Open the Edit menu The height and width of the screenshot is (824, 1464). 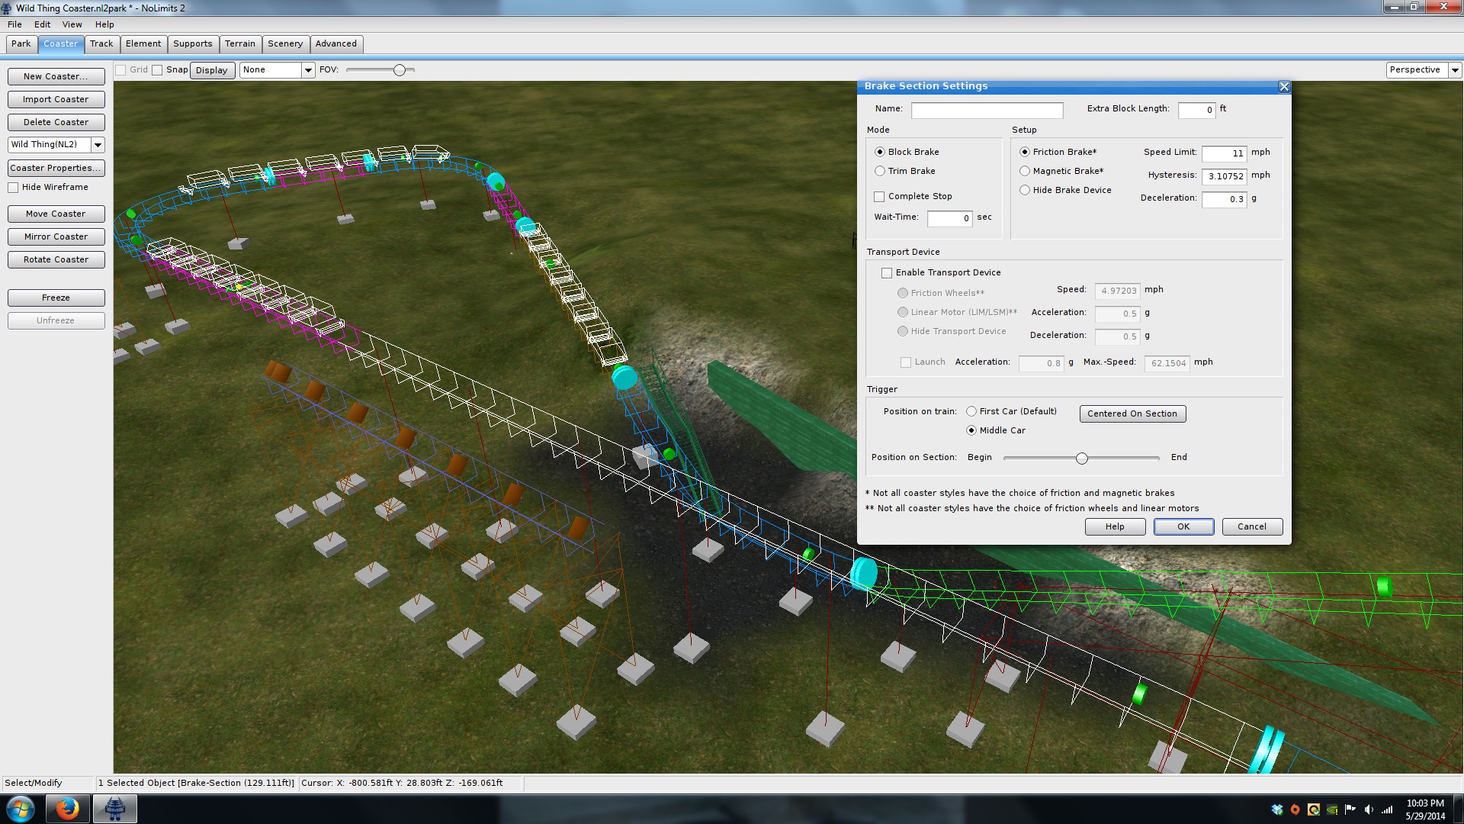pos(42,24)
